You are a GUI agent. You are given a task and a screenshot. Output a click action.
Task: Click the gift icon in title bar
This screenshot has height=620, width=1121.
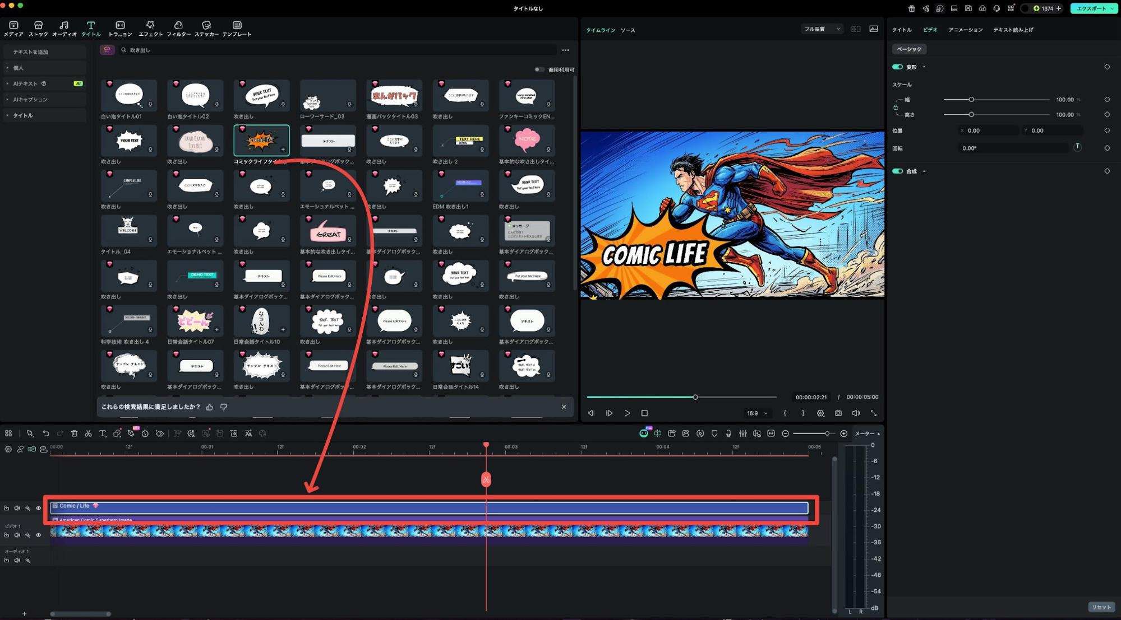(x=911, y=8)
